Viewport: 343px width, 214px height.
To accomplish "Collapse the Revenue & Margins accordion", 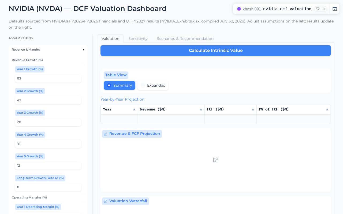I will point(48,49).
